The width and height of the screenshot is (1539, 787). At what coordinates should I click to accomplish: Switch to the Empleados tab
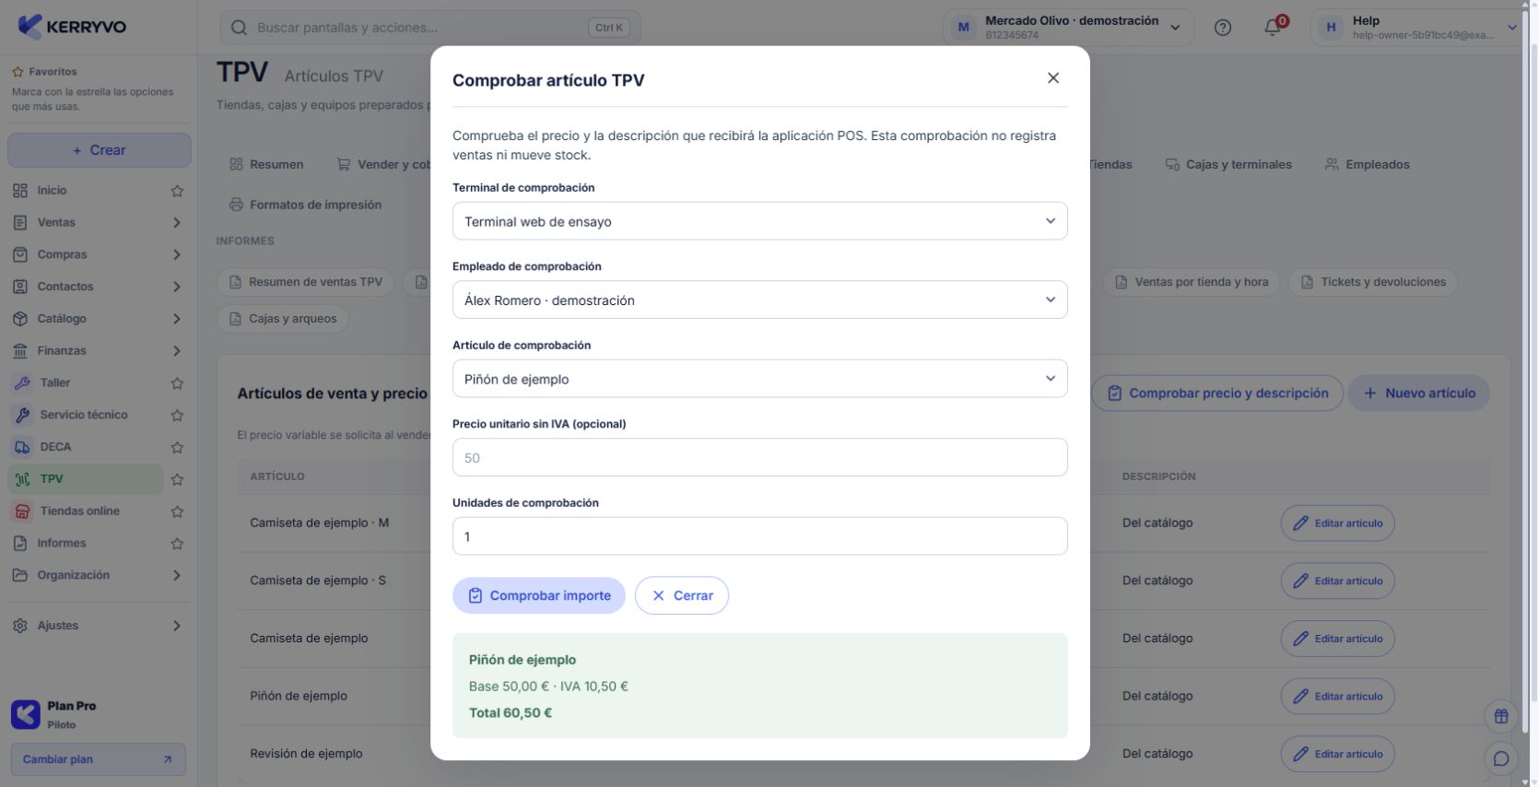point(1368,164)
